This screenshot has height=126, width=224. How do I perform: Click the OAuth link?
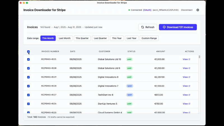(x=147, y=10)
